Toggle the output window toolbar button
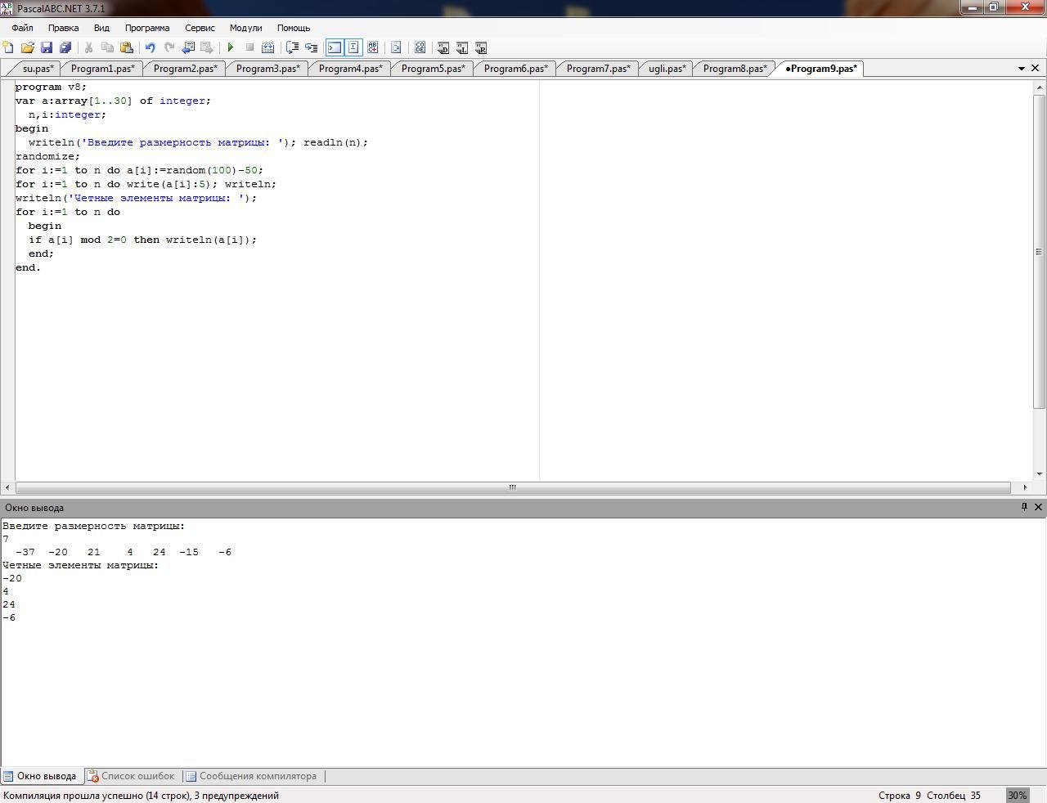The image size is (1047, 803). 335,48
